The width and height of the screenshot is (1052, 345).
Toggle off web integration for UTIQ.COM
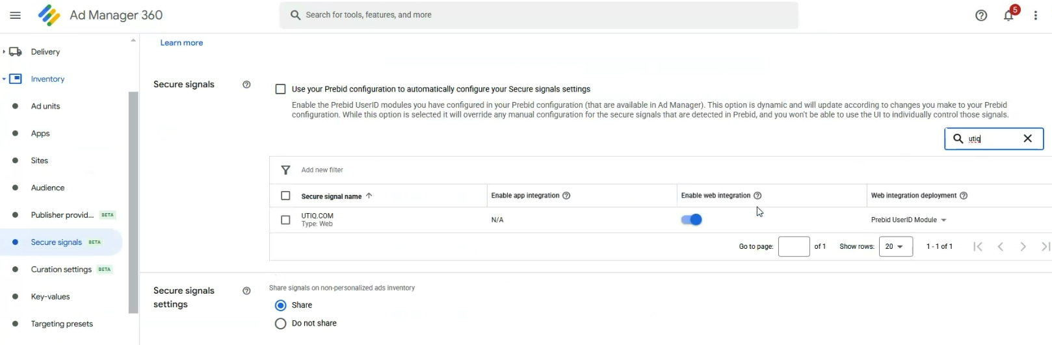point(691,220)
